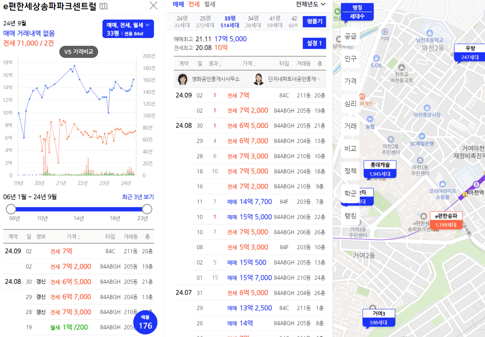
Task: Click the 거여3 598세대 map marker
Action: [379, 318]
